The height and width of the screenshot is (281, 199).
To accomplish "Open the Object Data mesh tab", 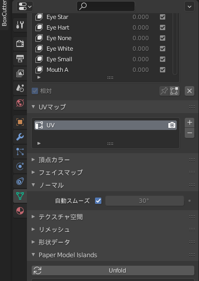I will [x=20, y=196].
